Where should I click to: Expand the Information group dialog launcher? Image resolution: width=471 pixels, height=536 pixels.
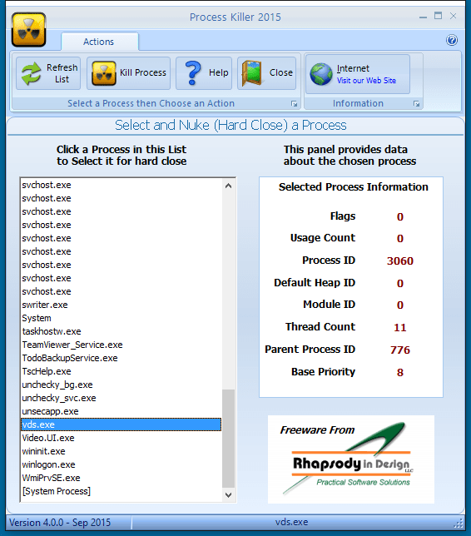416,104
